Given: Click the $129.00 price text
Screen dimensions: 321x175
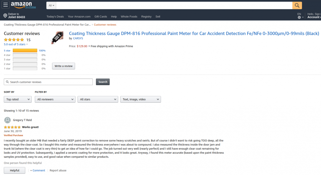Looking at the screenshot, I should click(82, 46).
